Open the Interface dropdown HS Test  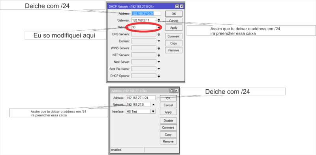coord(153,111)
